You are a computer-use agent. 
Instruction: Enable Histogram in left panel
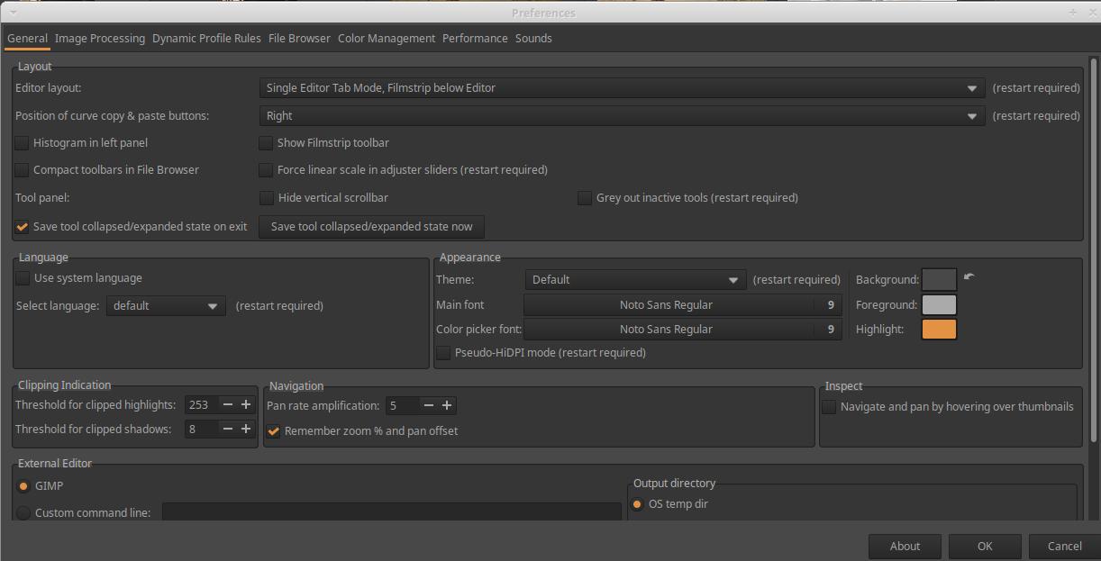coord(23,143)
